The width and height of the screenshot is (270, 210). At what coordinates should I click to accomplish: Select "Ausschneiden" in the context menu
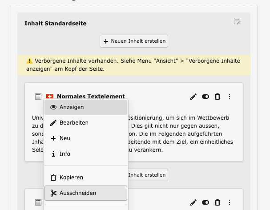86,193
